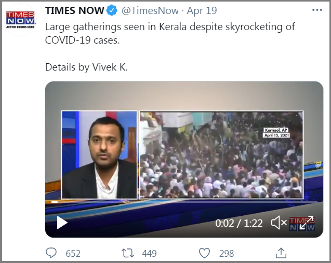This screenshot has height=263, width=331.
Task: Open the @TimesNow handle link
Action: (150, 10)
